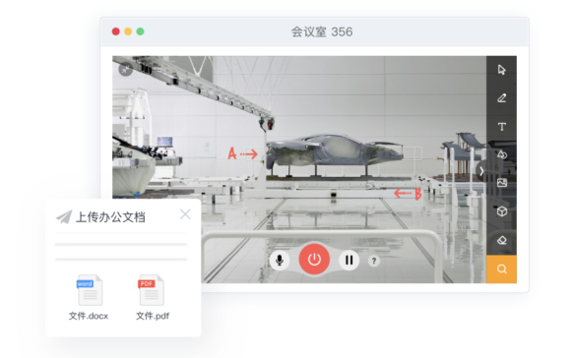The width and height of the screenshot is (571, 358).
Task: Click the 会议室 356 window title
Action: tap(322, 32)
